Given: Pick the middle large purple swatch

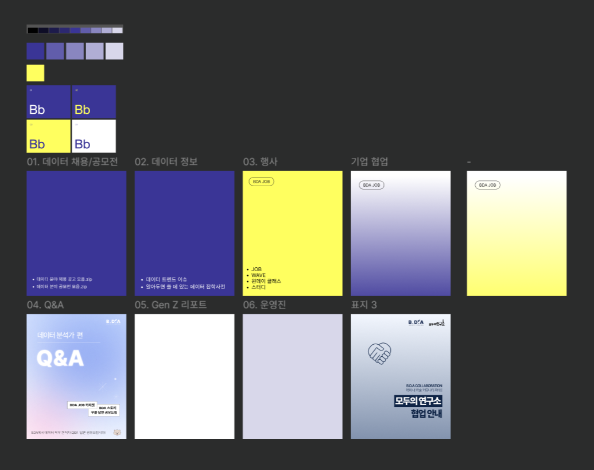Looking at the screenshot, I should point(75,51).
